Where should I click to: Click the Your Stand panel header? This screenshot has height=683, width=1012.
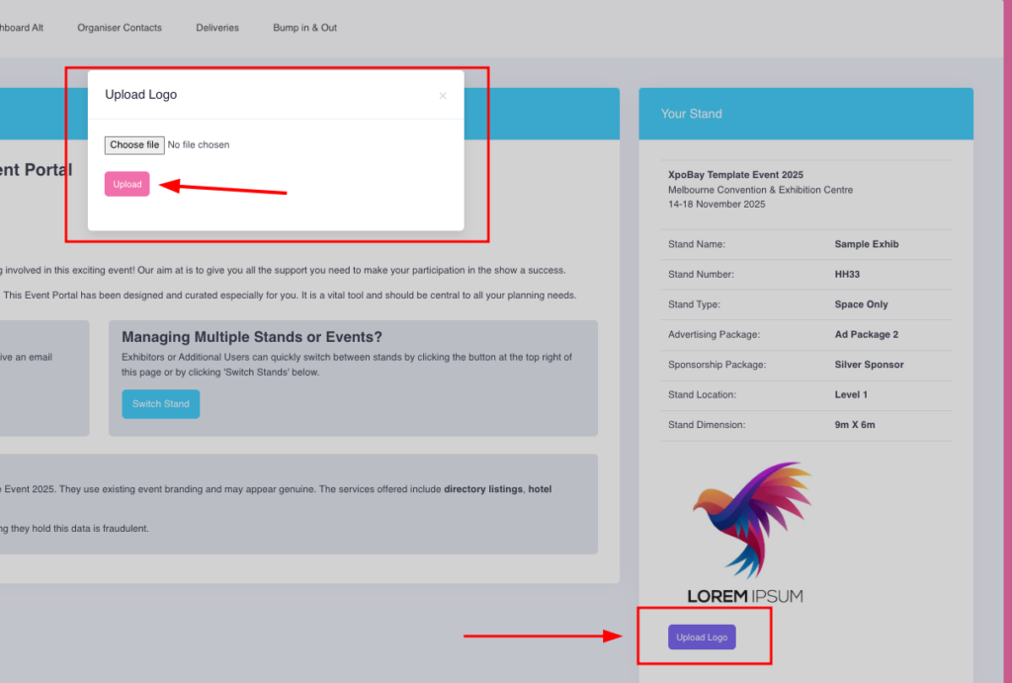pos(805,114)
